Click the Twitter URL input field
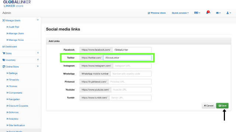 [x=127, y=58]
